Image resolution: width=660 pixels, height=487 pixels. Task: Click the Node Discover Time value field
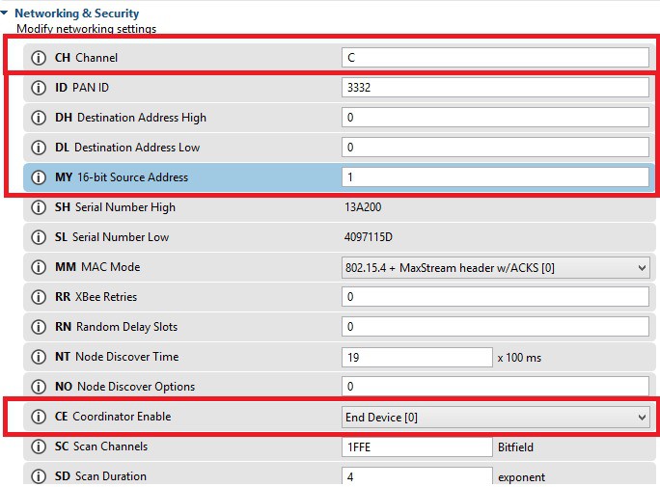pyautogui.click(x=417, y=357)
